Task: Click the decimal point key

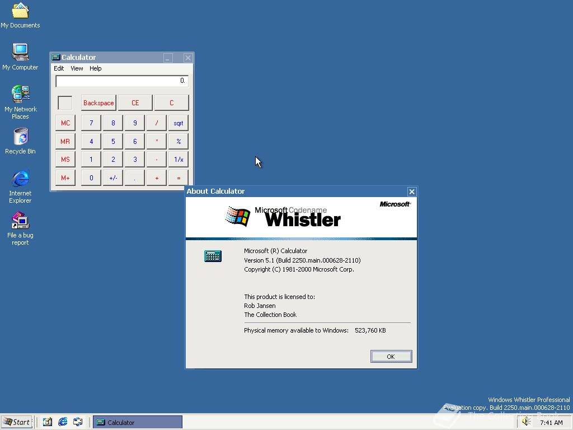Action: coord(135,177)
